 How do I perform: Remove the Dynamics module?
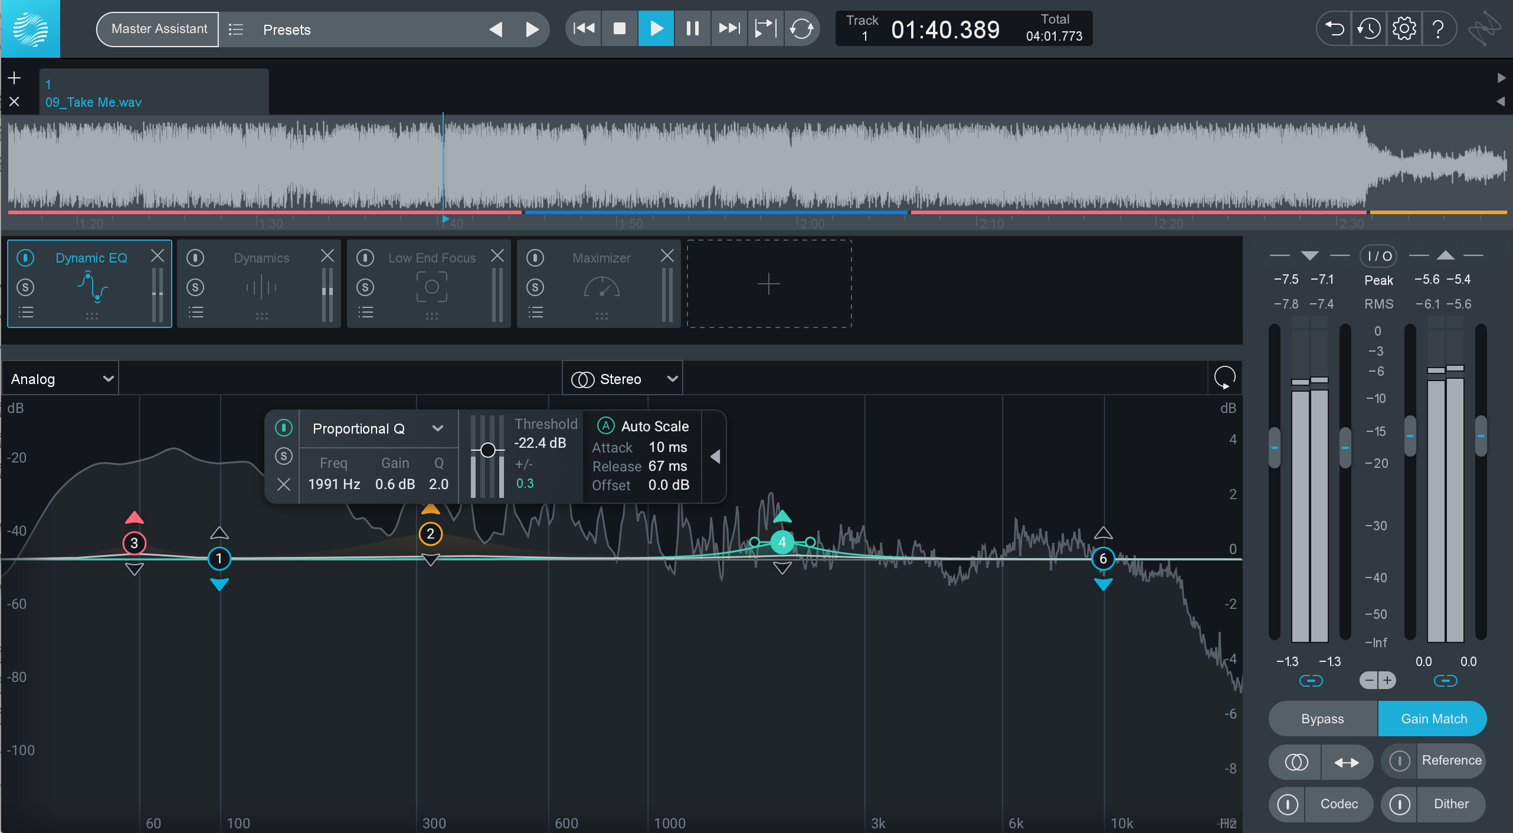327,255
